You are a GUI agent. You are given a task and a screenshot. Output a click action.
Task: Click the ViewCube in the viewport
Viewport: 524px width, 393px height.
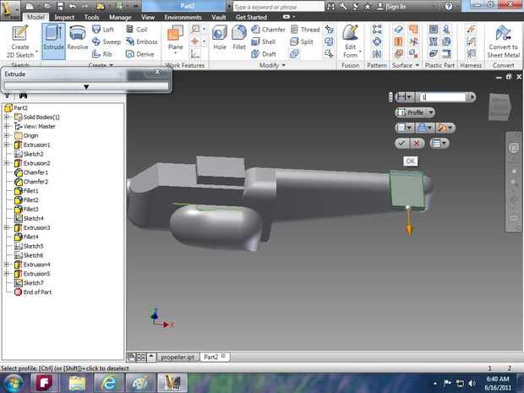[x=499, y=106]
